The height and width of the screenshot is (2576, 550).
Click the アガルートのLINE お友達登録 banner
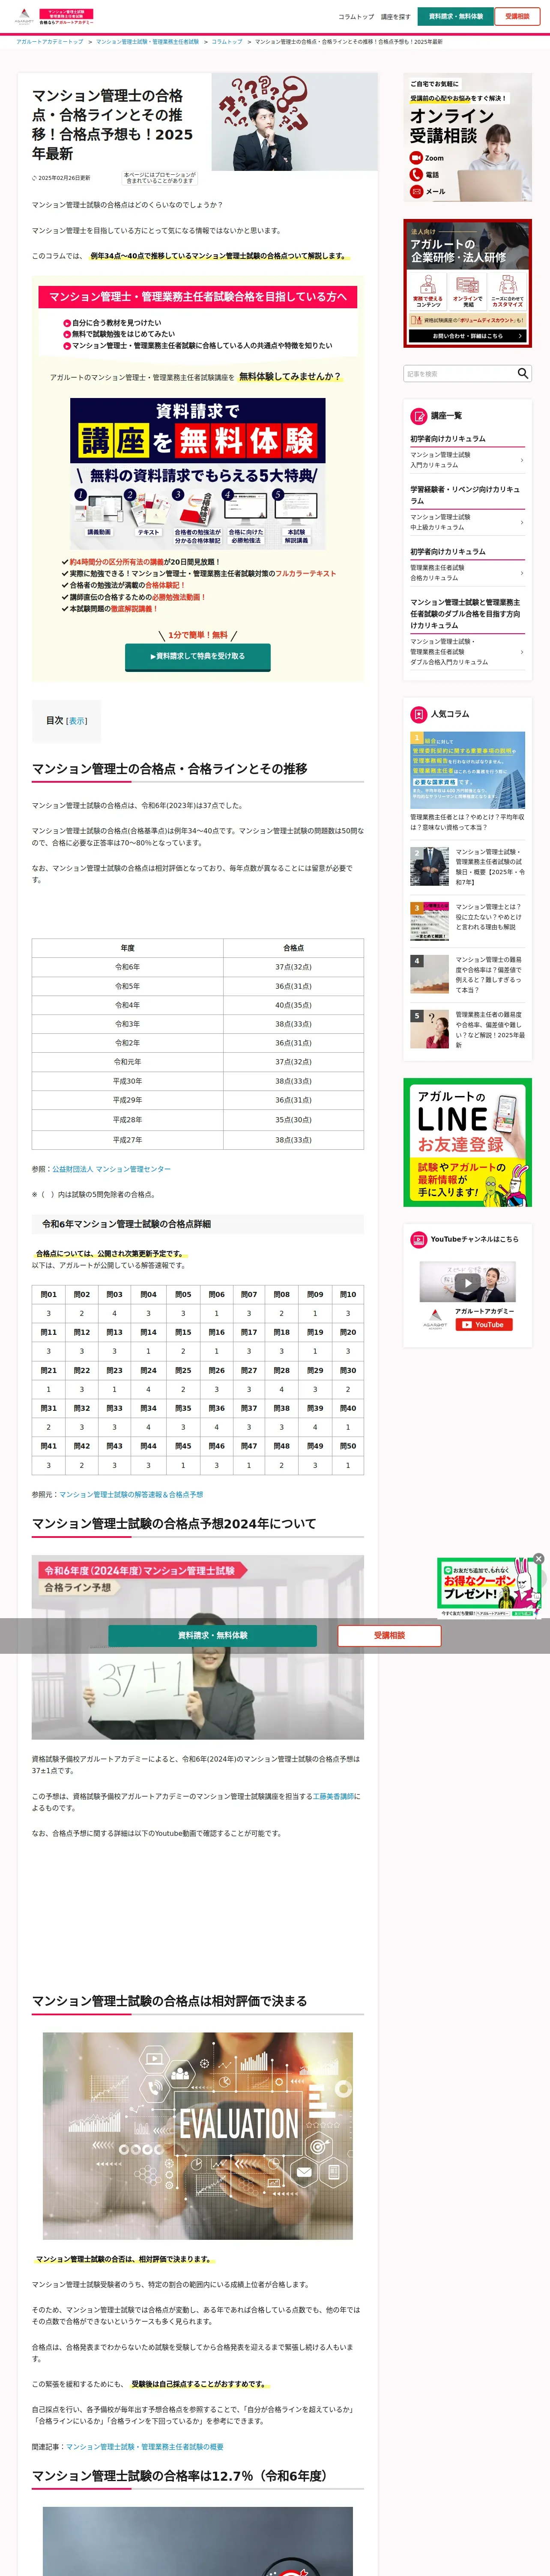(x=467, y=1142)
